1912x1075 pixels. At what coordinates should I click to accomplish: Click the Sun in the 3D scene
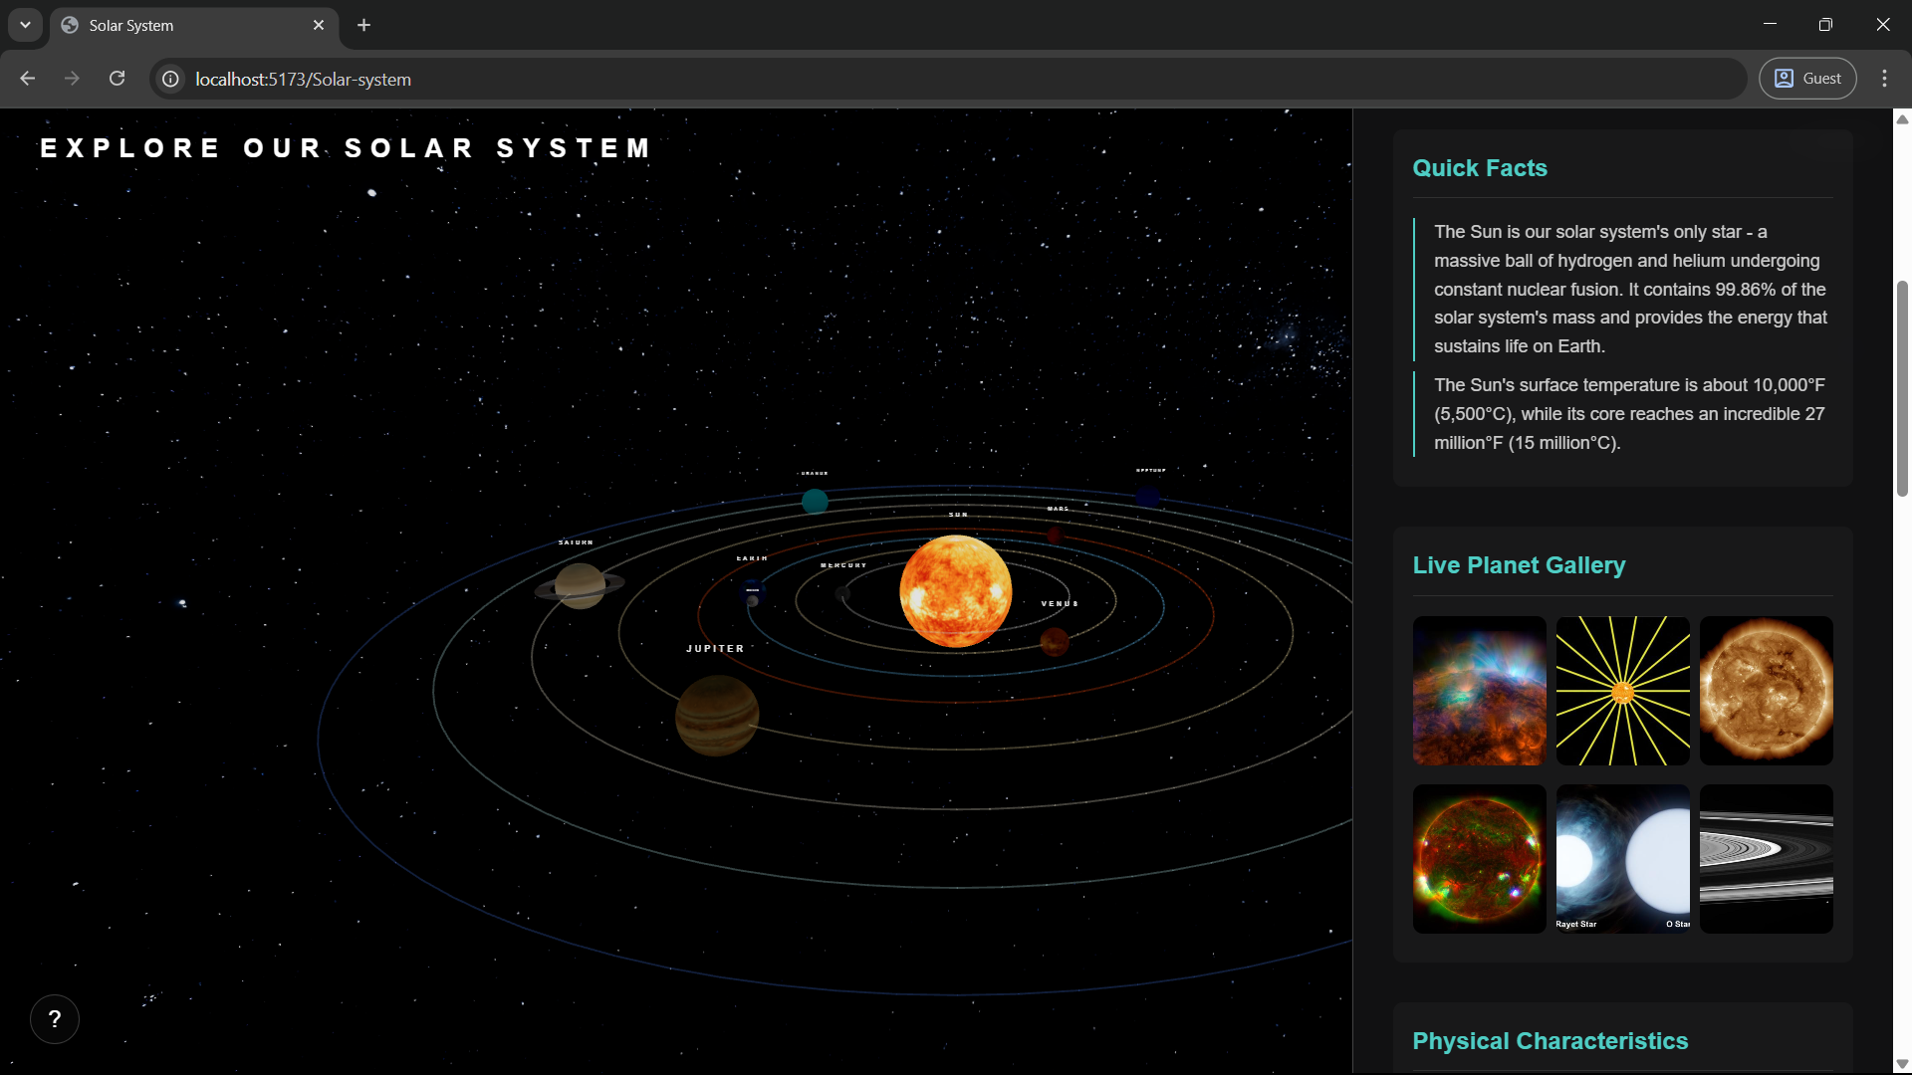pyautogui.click(x=955, y=592)
